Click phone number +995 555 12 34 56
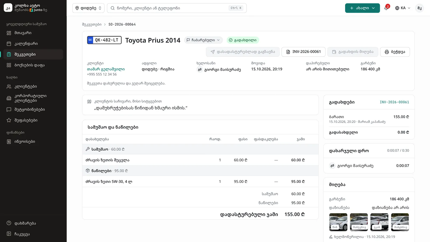 (x=102, y=74)
